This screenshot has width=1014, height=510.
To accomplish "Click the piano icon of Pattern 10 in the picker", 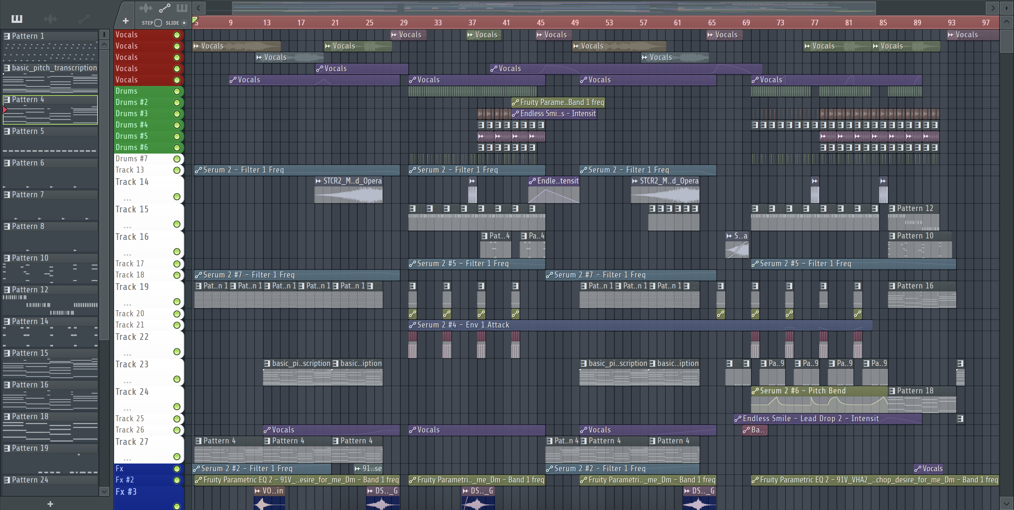I will [x=7, y=259].
